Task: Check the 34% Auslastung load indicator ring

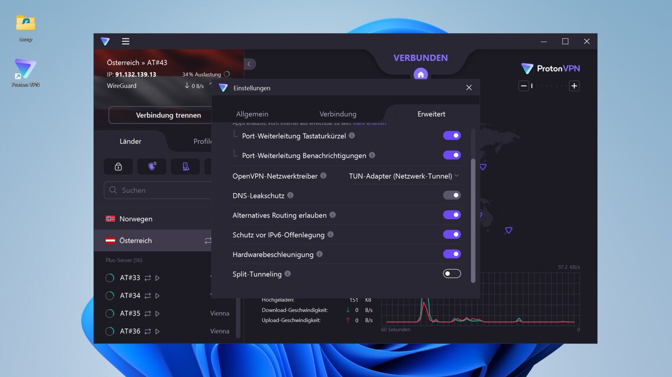Action: [x=226, y=74]
